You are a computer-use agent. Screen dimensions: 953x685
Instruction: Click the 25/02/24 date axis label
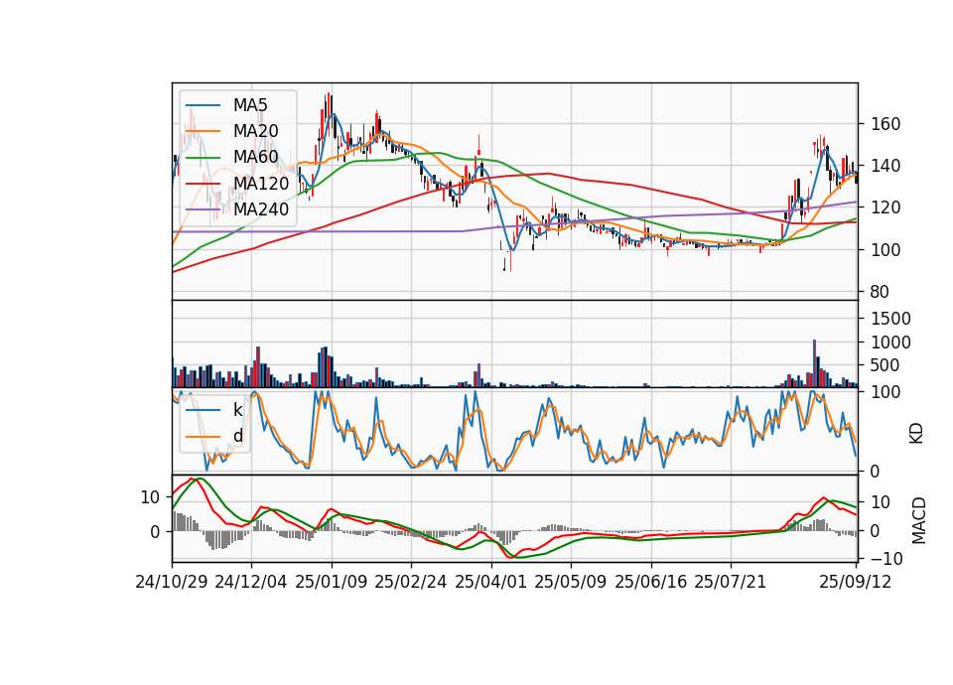[411, 582]
